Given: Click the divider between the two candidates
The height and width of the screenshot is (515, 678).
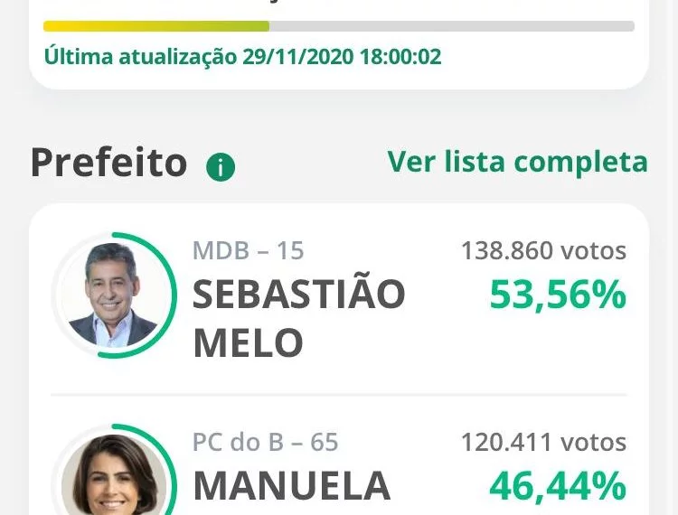Looking at the screenshot, I should 339,395.
